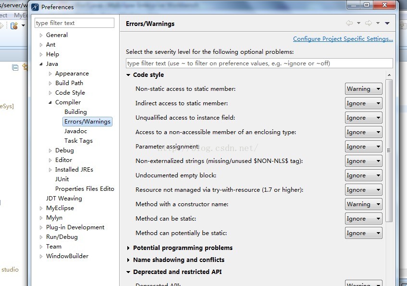Collapse the Java tree node
The width and height of the screenshot is (407, 286).
point(41,64)
